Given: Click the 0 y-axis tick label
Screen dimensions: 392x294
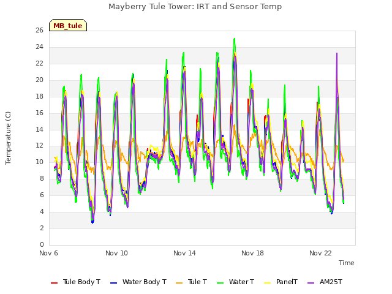Looking at the screenshot, I should coord(42,244).
